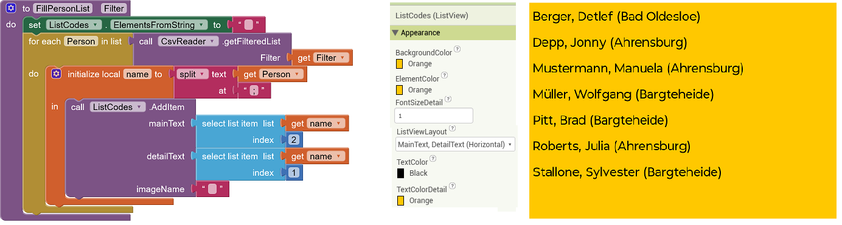Open split mode dropdown
This screenshot has height=225, width=842.
click(x=193, y=74)
